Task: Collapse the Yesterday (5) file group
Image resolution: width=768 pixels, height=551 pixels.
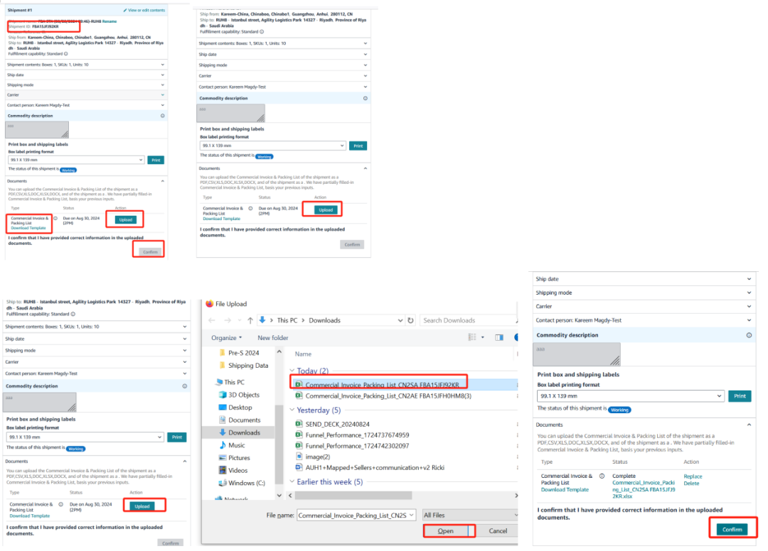Action: tap(292, 410)
